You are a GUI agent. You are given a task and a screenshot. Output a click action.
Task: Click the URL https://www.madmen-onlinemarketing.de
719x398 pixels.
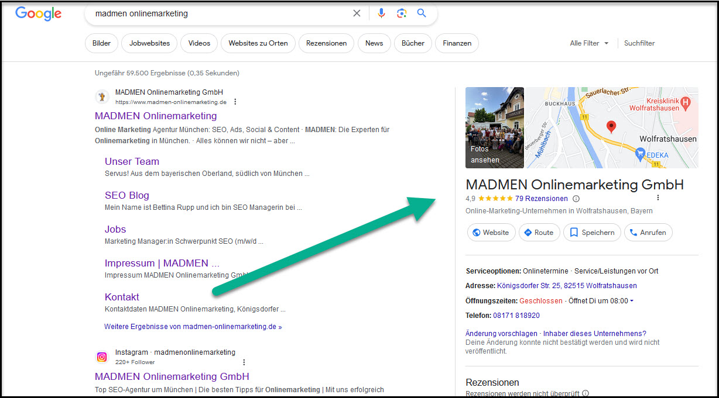[x=171, y=102]
